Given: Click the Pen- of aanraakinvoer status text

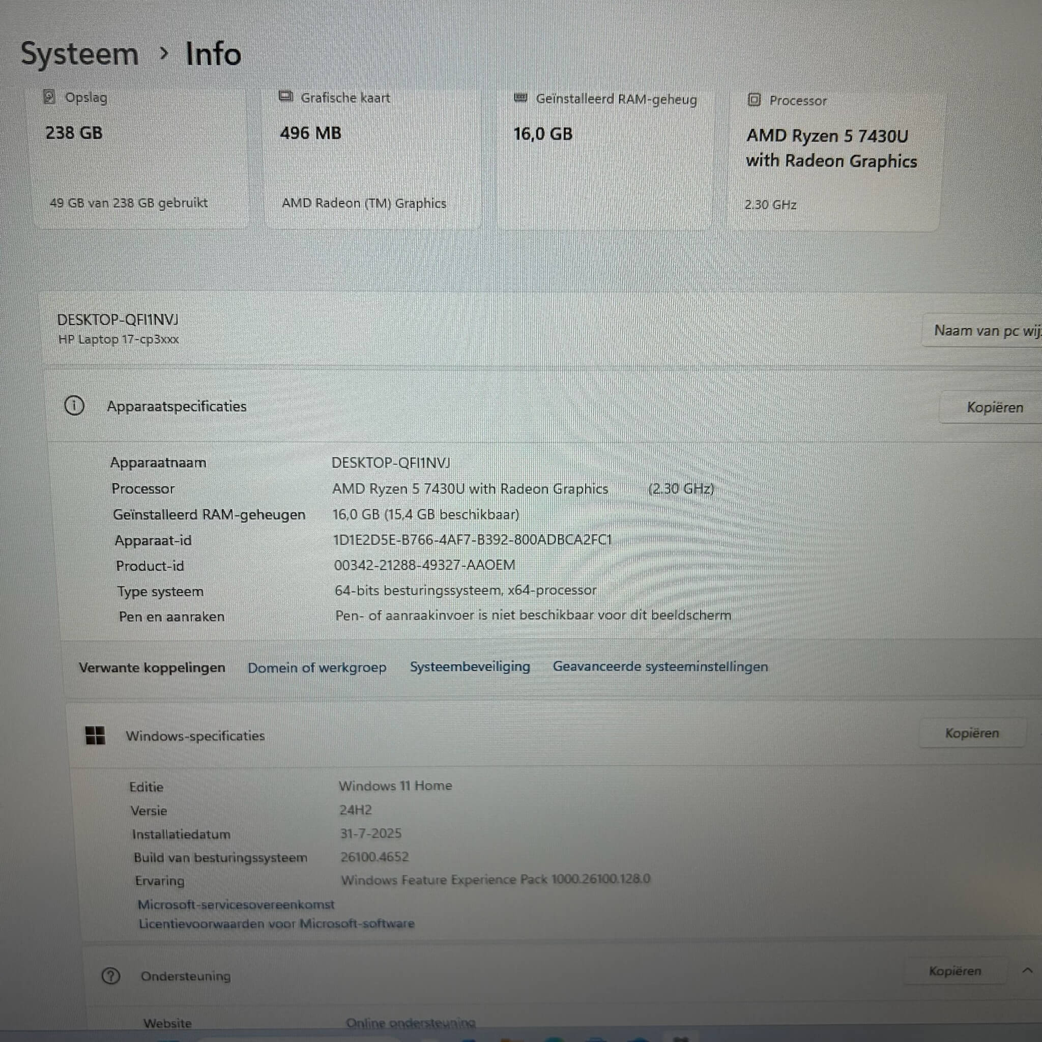Looking at the screenshot, I should 533,615.
